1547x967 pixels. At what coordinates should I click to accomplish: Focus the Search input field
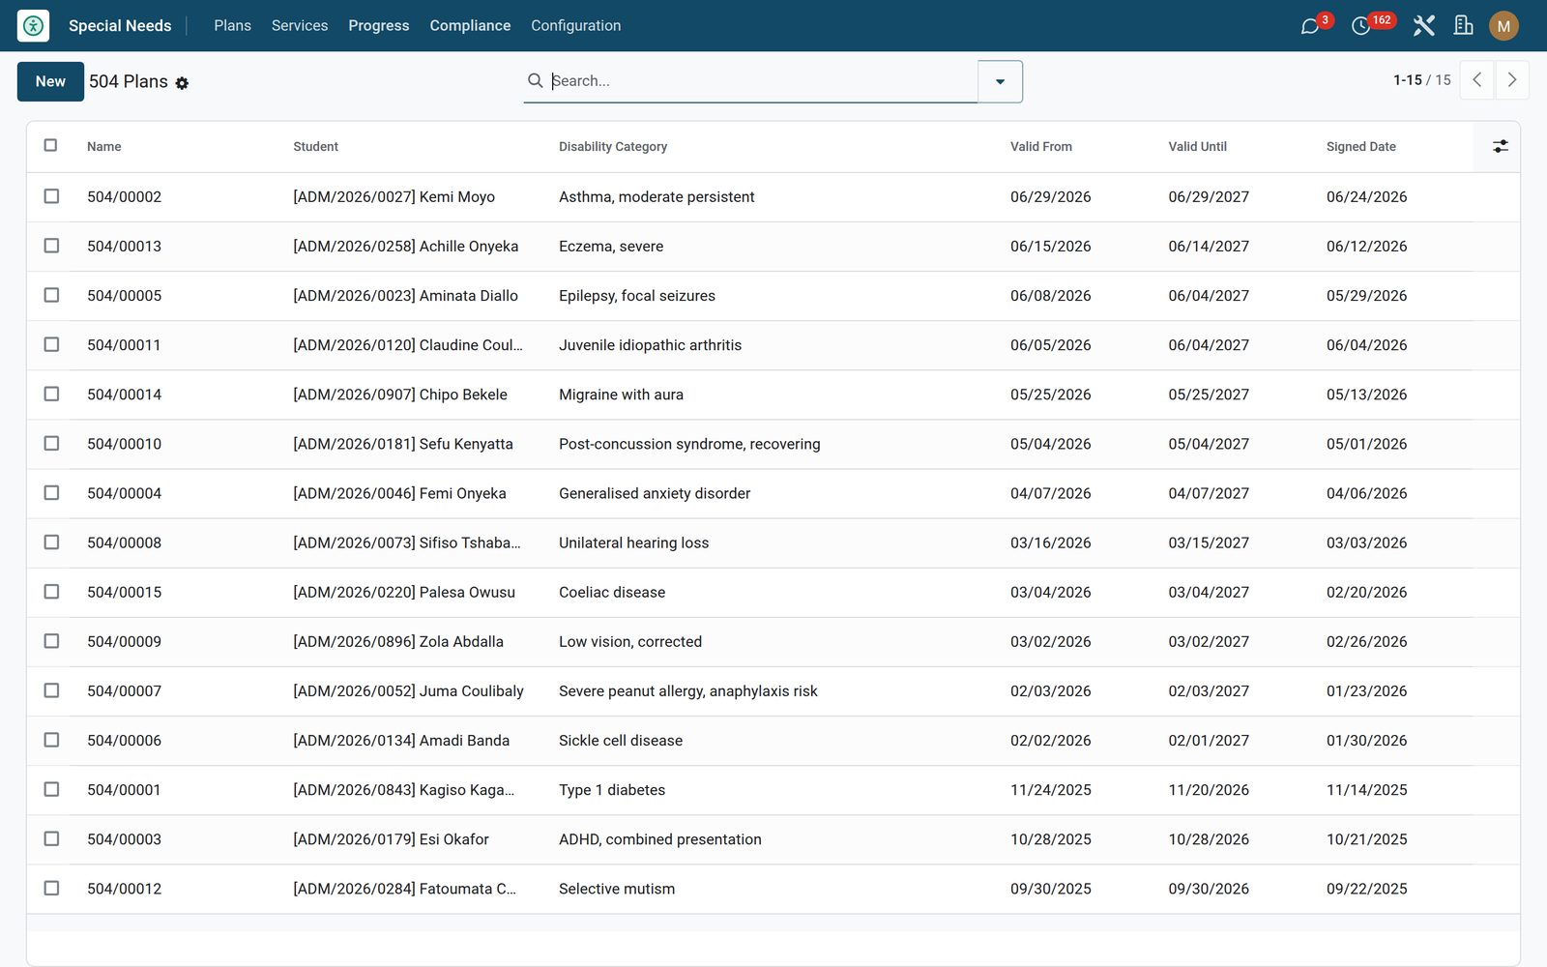click(x=762, y=81)
